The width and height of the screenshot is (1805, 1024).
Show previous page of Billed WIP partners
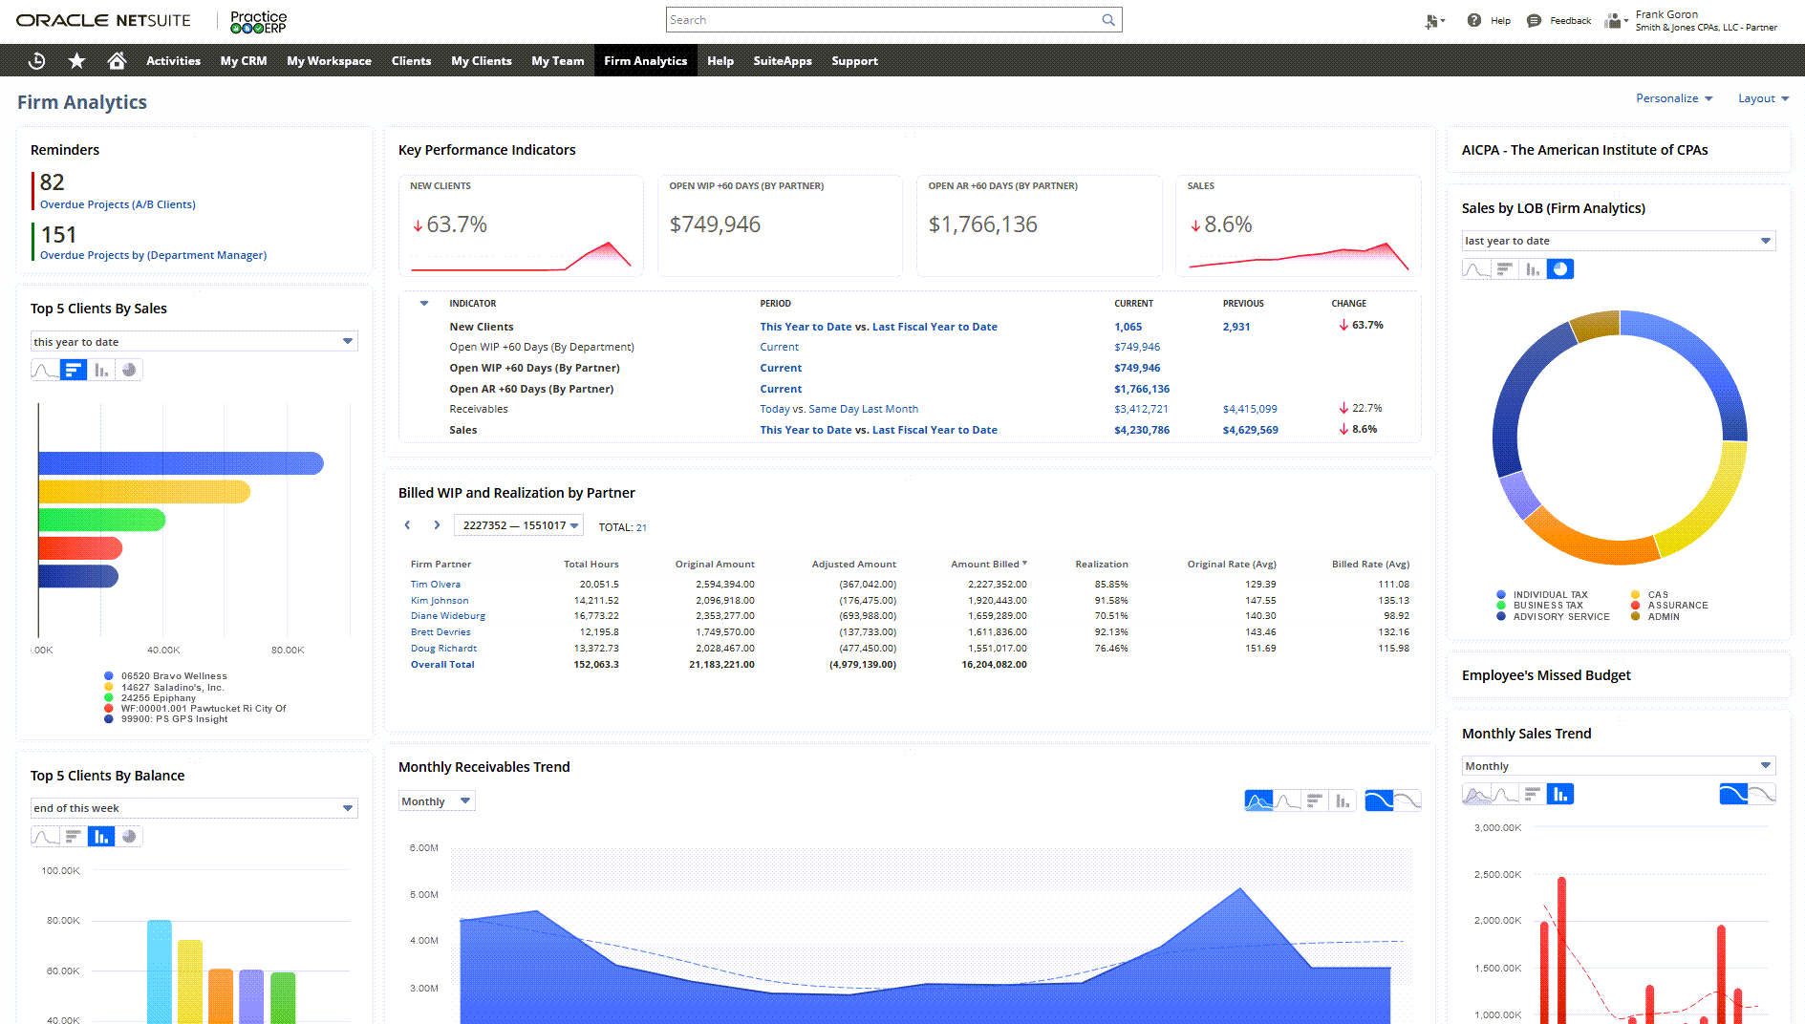click(x=407, y=525)
